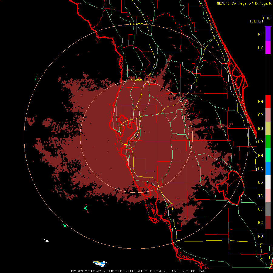273x273 pixels.
Task: Click the RA light green legend swatch
Action: click(268, 155)
